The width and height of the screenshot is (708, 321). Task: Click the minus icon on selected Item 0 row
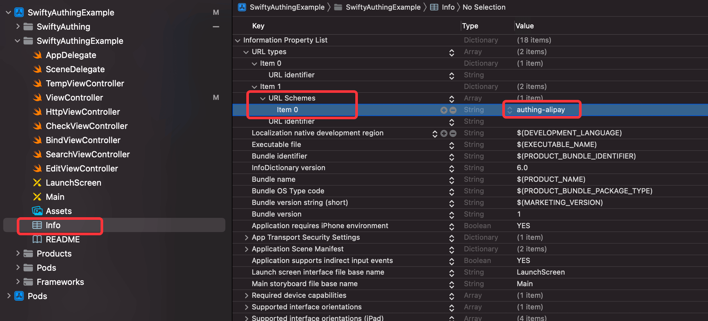point(453,110)
